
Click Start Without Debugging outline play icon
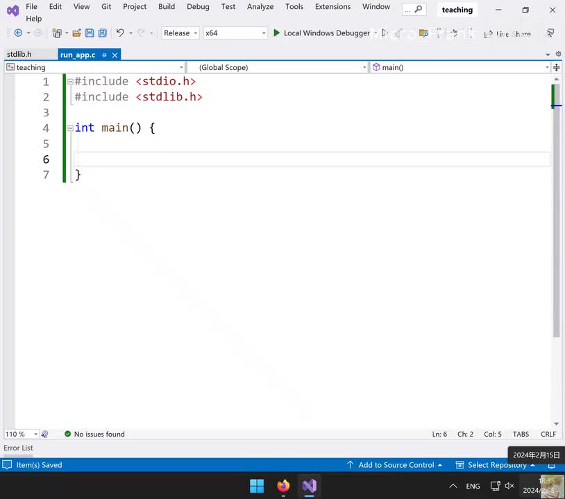385,33
